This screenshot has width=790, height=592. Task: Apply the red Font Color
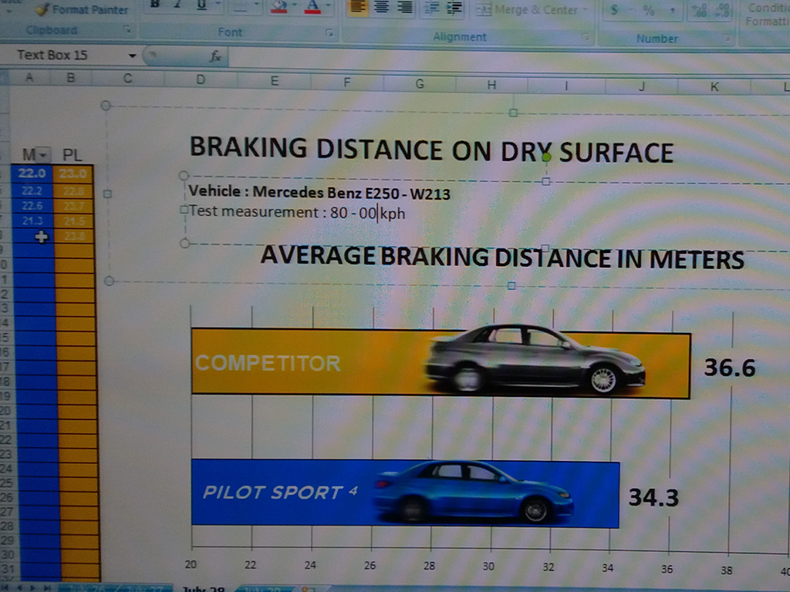pyautogui.click(x=313, y=6)
